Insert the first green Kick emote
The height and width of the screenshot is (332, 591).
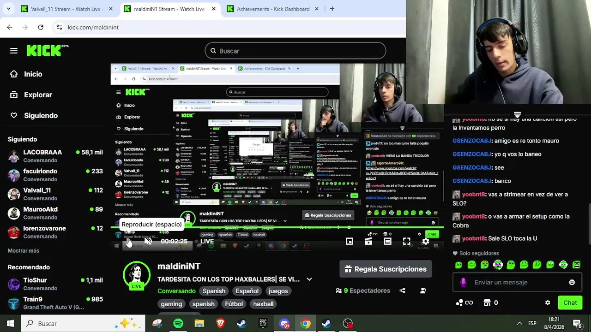pyautogui.click(x=458, y=265)
